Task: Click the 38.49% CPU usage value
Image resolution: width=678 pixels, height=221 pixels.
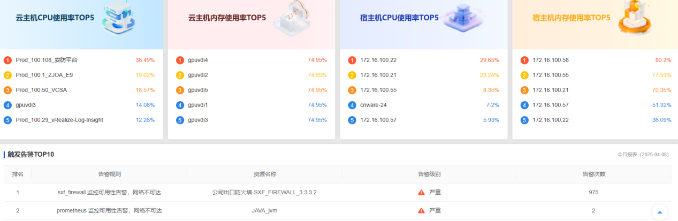Action: [x=145, y=60]
